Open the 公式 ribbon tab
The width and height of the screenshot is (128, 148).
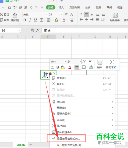88,7
